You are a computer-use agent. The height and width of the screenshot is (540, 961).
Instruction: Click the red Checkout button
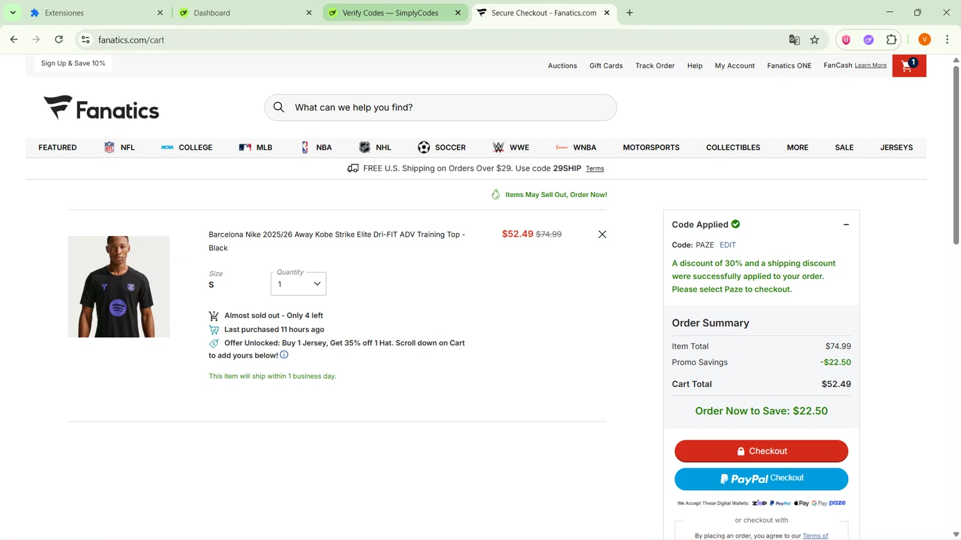click(x=761, y=451)
